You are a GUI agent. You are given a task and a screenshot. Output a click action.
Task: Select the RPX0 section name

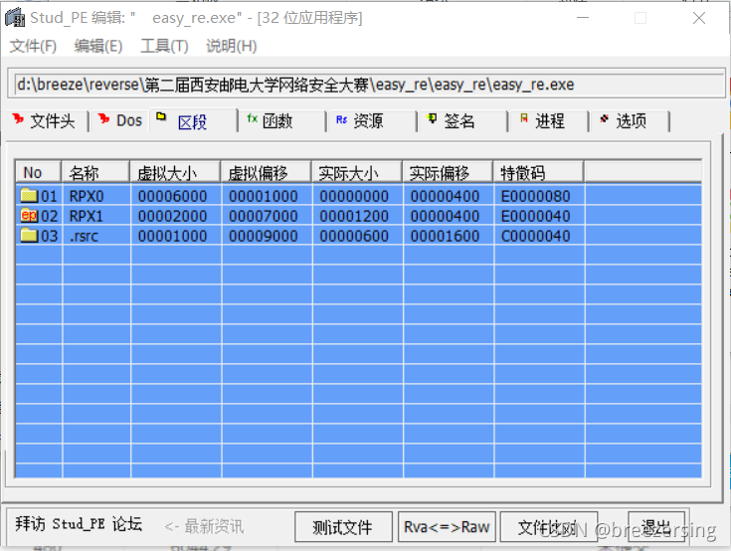point(87,196)
